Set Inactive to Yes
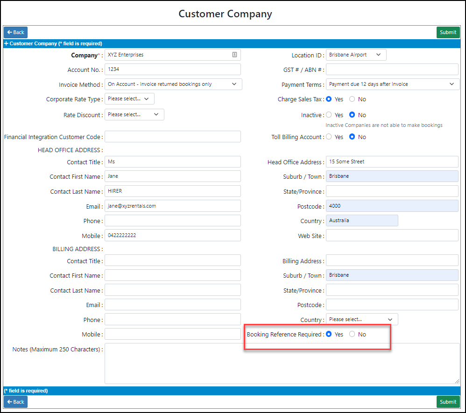Screen dimensions: 466x413 pyautogui.click(x=329, y=115)
